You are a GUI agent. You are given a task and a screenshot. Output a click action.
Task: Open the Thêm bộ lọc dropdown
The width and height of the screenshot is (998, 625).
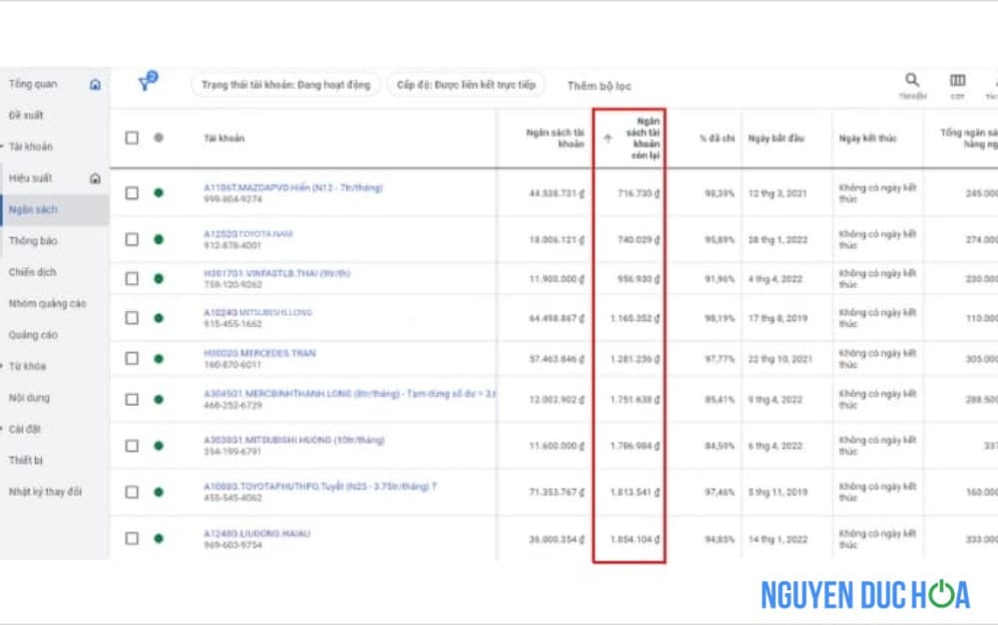[x=600, y=86]
